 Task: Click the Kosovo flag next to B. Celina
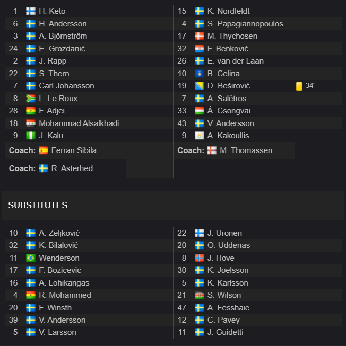200,74
